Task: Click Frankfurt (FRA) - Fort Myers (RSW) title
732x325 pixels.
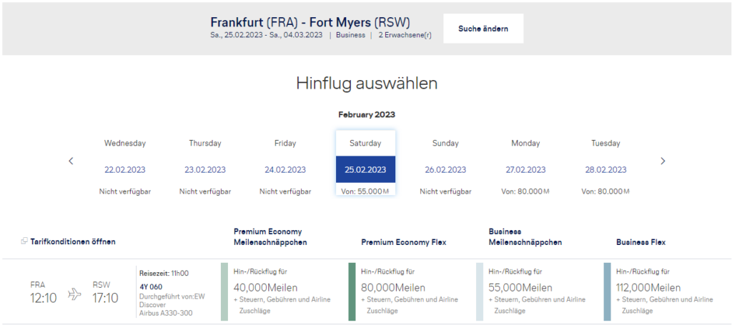Action: pos(310,22)
